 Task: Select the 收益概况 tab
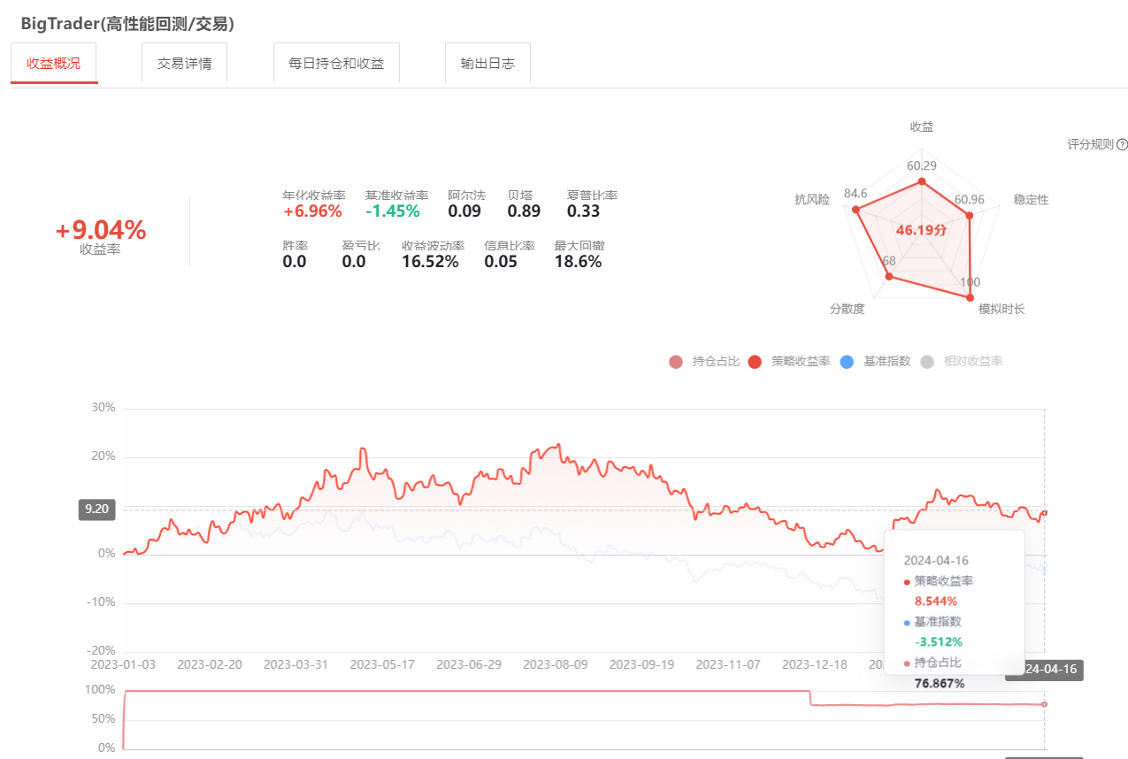click(x=54, y=64)
